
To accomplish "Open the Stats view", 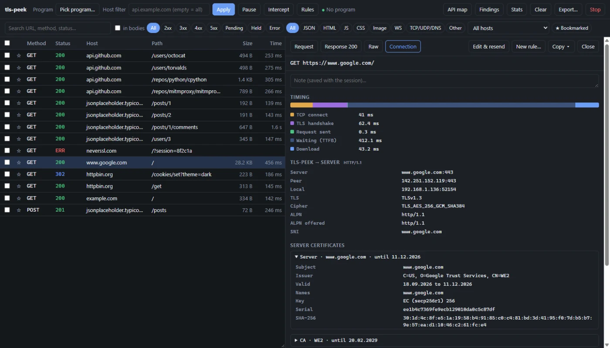I will [x=517, y=10].
